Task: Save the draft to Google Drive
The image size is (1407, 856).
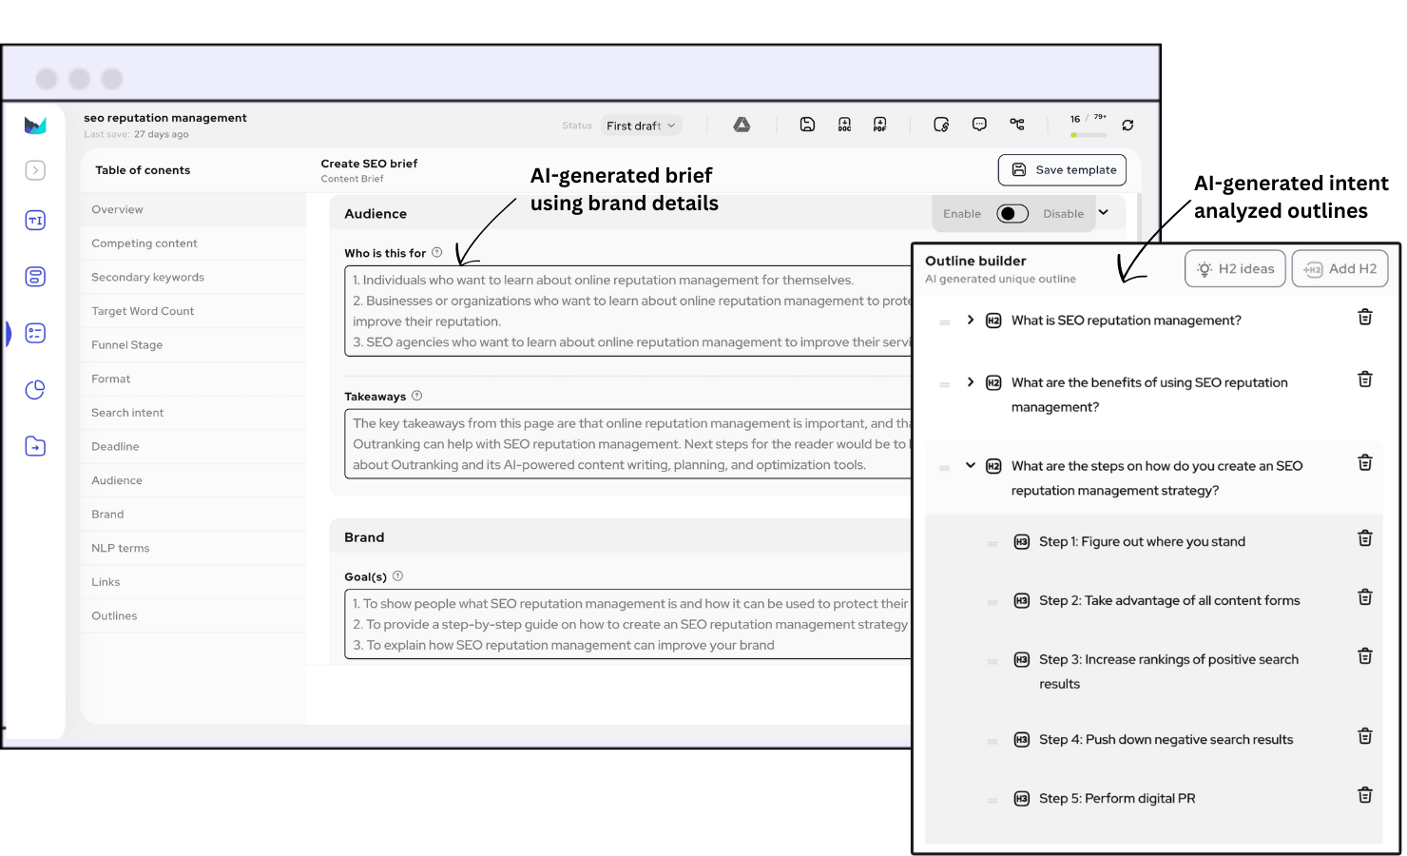Action: [742, 124]
